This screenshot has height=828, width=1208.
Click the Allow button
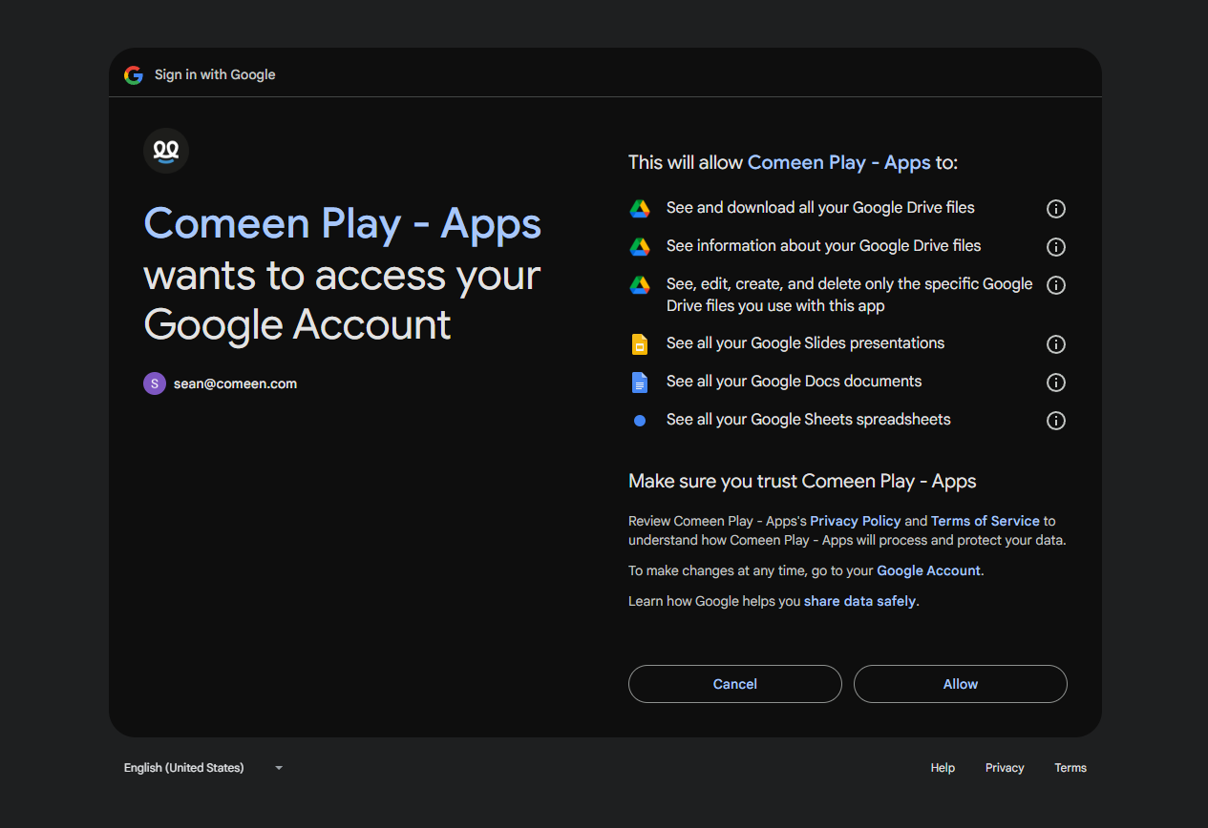[961, 684]
